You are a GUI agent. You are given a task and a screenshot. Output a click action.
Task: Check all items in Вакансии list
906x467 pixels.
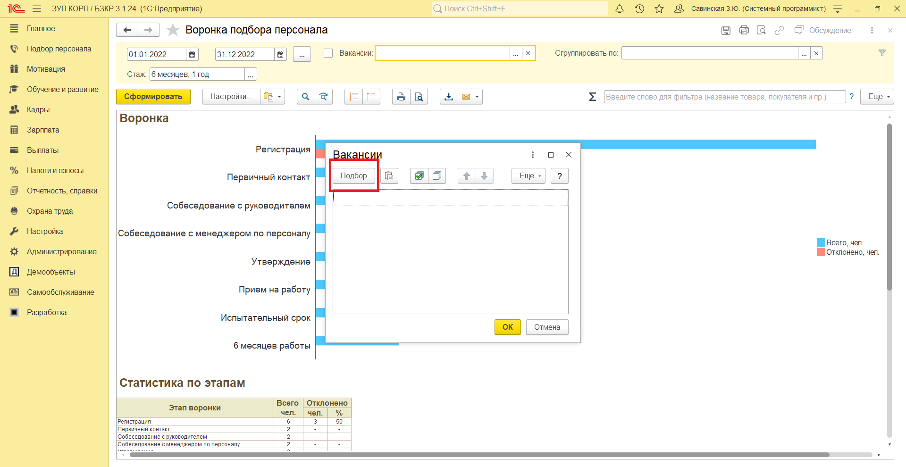pos(419,176)
